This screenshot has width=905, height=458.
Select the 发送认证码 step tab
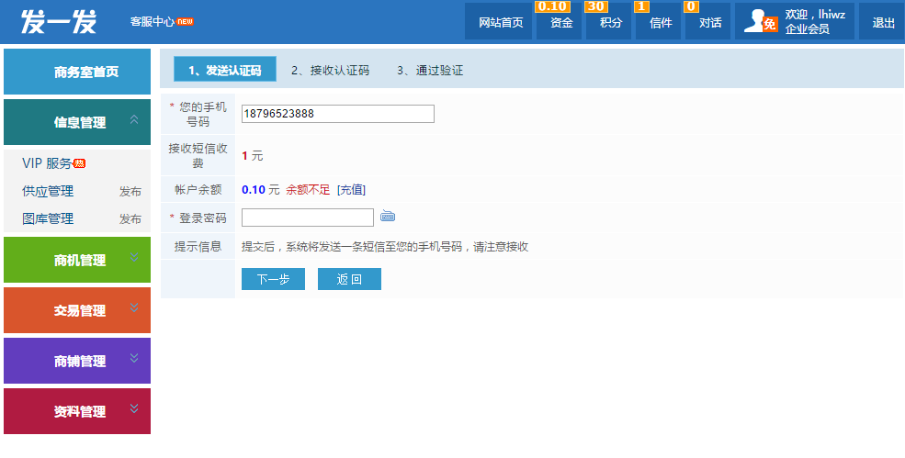[x=225, y=71]
